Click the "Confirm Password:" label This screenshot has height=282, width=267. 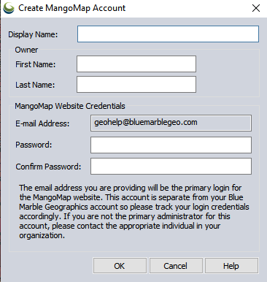point(48,167)
